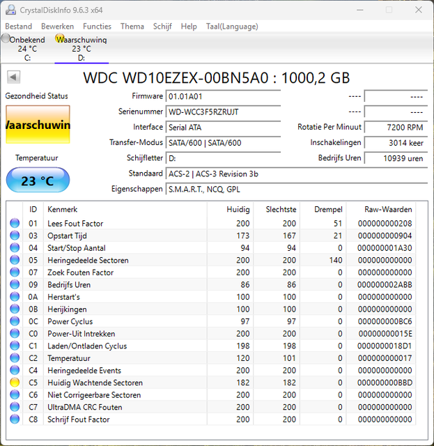This screenshot has height=446, width=434.
Task: Select the Power Cyclus row label
Action: pos(70,321)
